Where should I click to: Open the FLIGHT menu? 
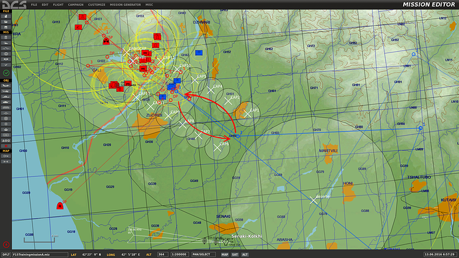[58, 5]
